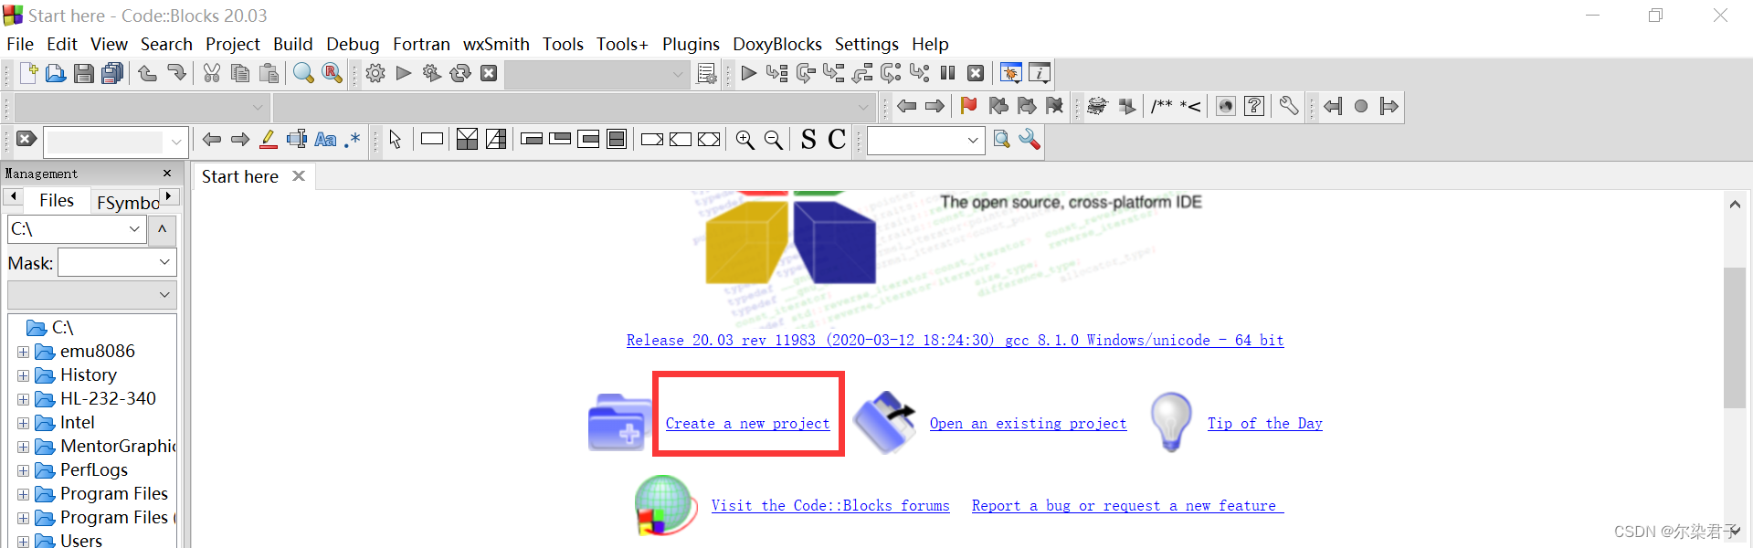Screen dimensions: 1753x548
Task: Open the debugger Info window icon
Action: click(1040, 73)
